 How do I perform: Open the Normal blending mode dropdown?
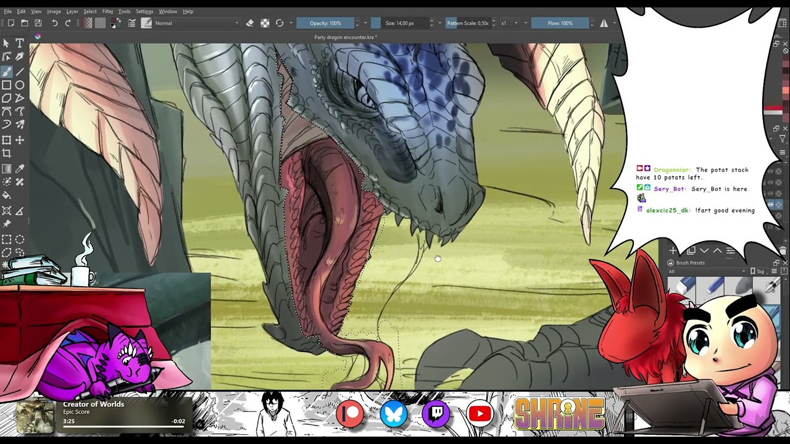click(x=196, y=23)
